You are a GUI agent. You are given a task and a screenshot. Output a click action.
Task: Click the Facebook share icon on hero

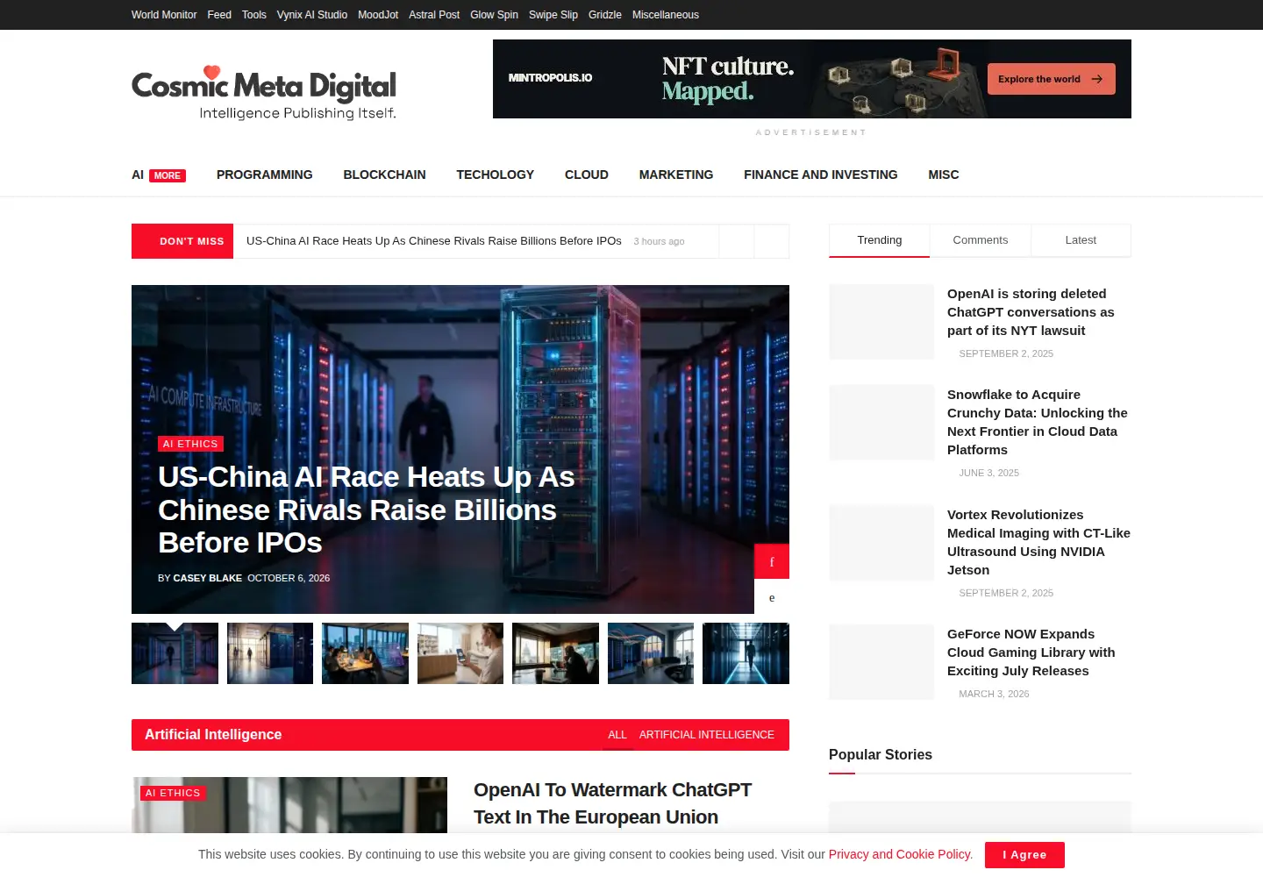(772, 561)
